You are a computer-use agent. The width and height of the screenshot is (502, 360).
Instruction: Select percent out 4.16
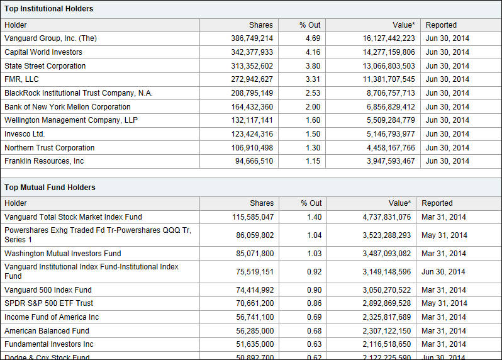[313, 52]
